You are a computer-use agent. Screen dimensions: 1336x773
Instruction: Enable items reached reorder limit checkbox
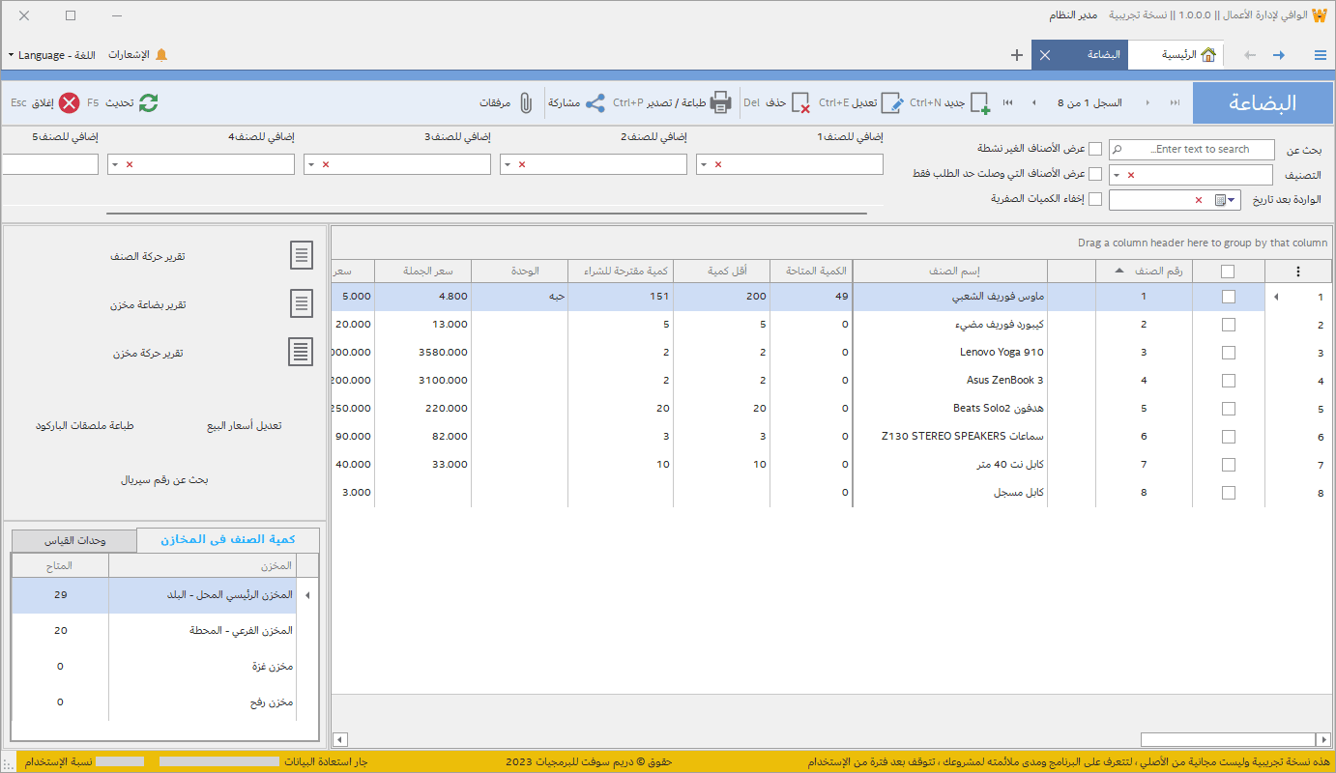coord(1095,174)
